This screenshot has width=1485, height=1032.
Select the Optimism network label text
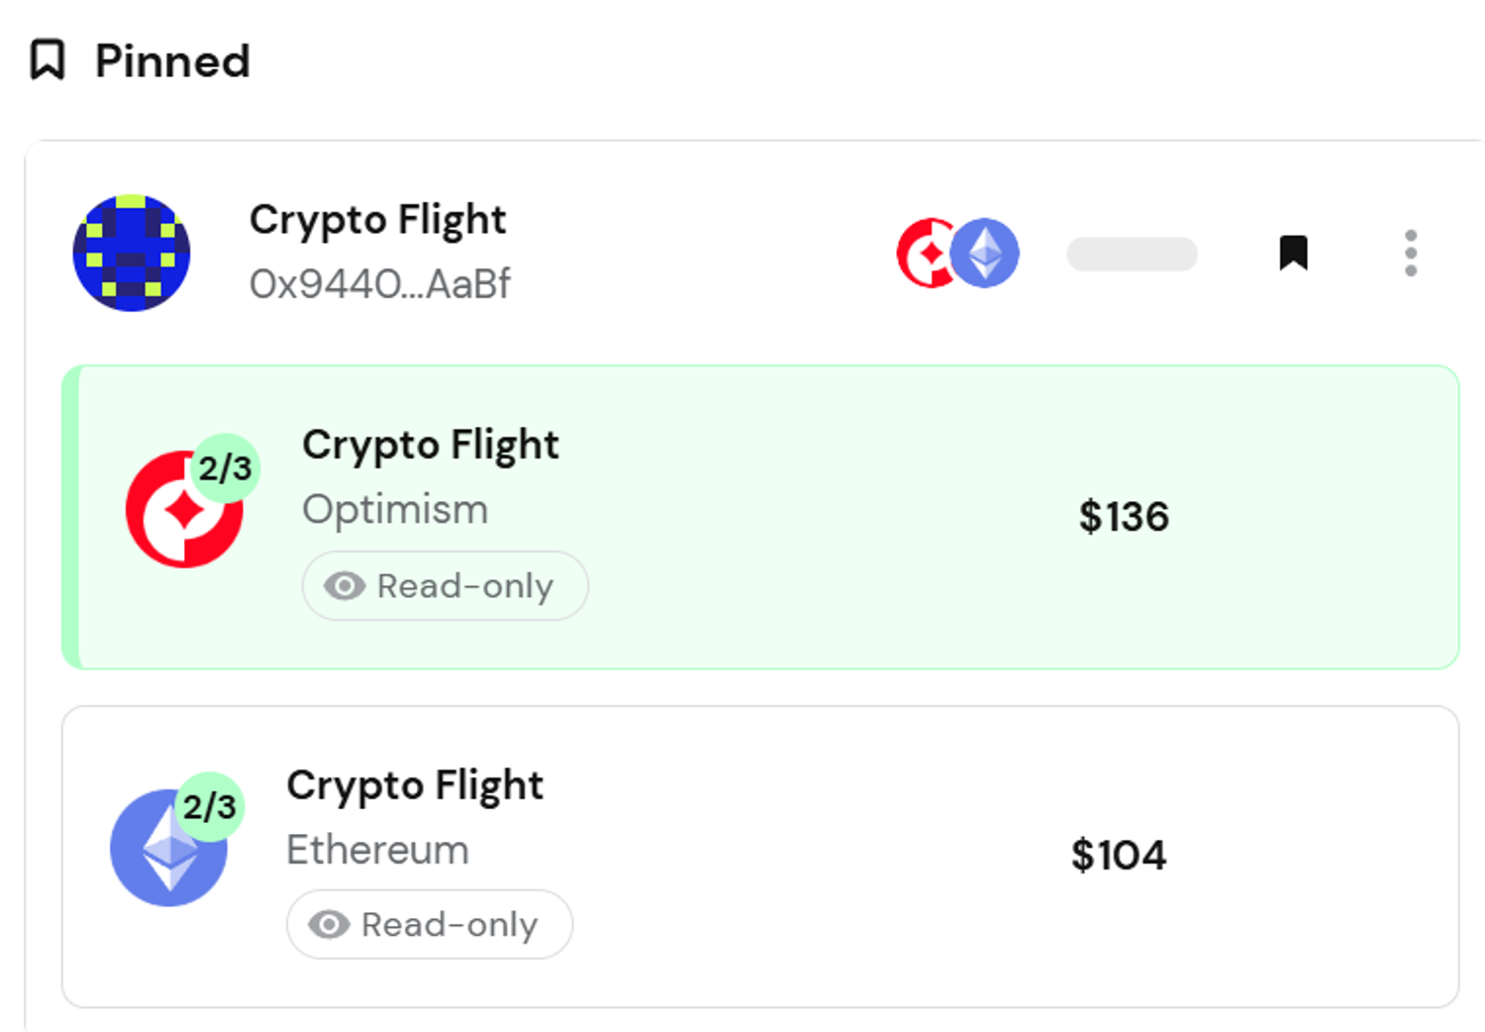pyautogui.click(x=395, y=510)
